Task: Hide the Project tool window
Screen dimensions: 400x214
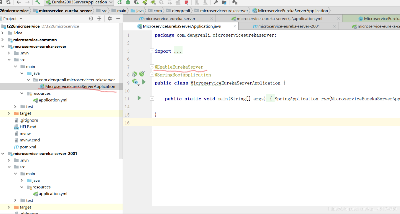Action: (x=118, y=18)
